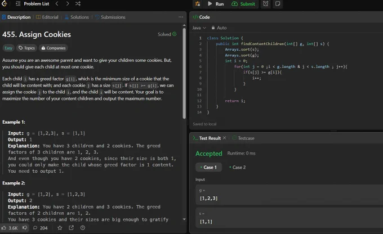This screenshot has width=383, height=234.
Task: Star the problem as favorite
Action: pos(60,228)
